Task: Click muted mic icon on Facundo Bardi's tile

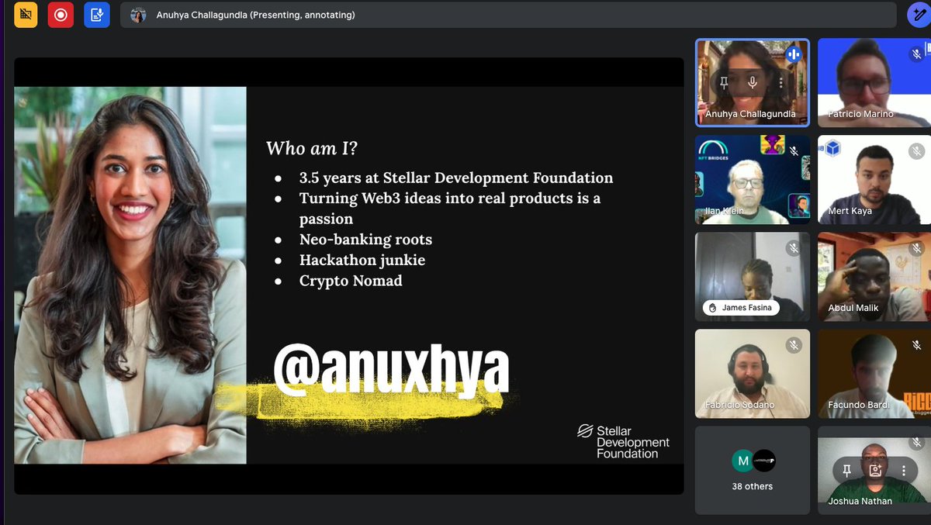Action: tap(916, 345)
